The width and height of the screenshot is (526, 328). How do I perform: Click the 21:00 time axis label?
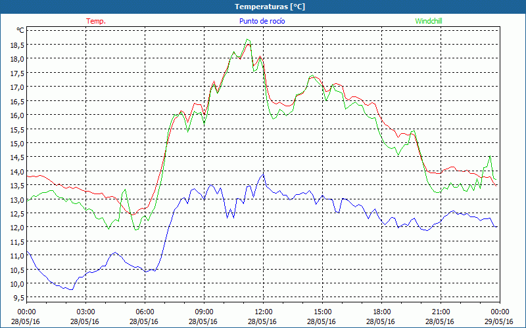441,312
